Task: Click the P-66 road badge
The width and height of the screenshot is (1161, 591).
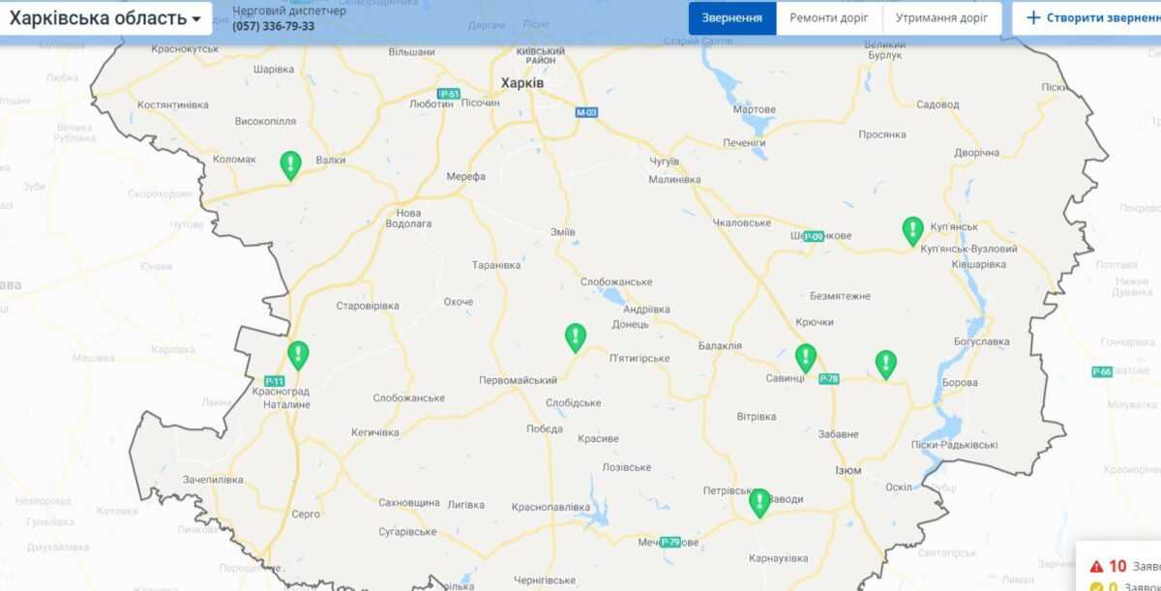Action: 1102,371
